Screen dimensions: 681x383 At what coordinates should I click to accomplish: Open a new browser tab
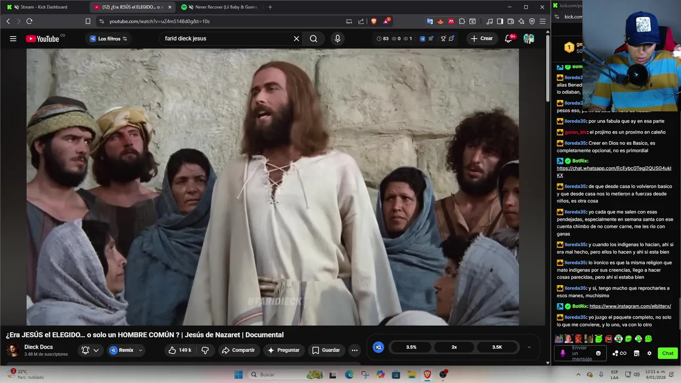(270, 7)
